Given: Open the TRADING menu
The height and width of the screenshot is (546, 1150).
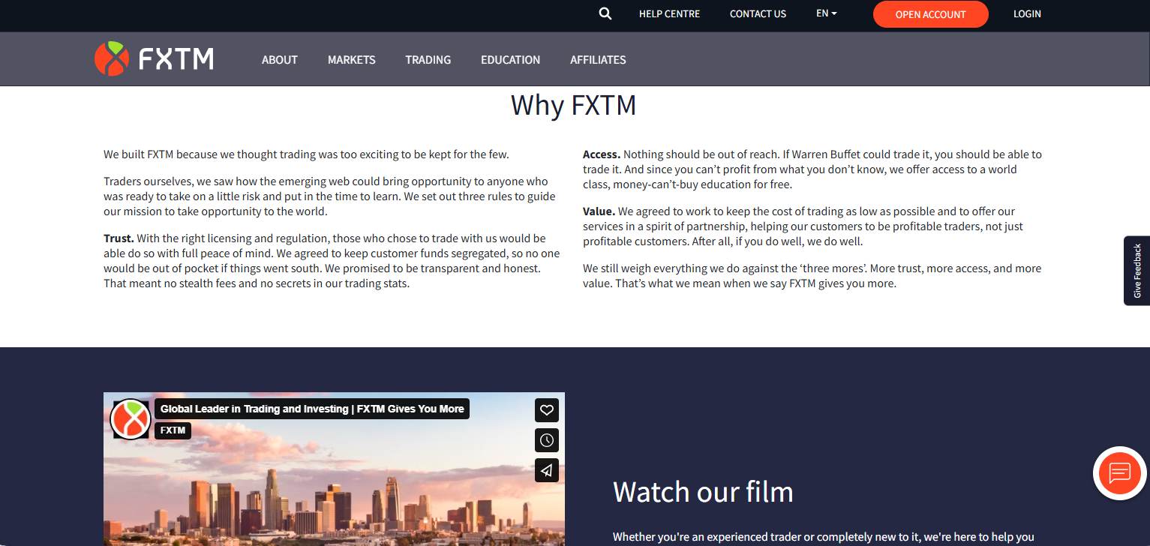Looking at the screenshot, I should click(428, 60).
